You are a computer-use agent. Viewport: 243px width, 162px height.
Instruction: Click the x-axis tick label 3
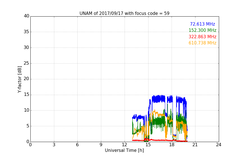tap(54, 145)
